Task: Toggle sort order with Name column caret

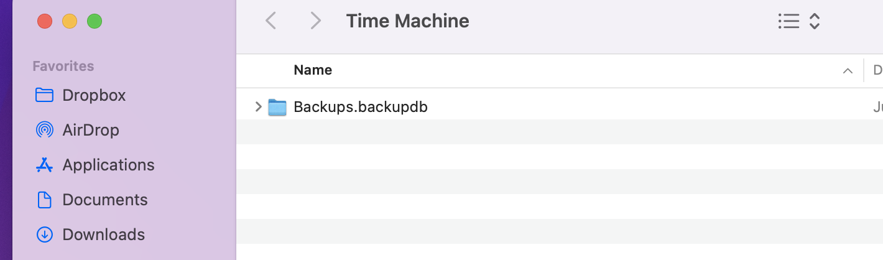Action: 847,71
